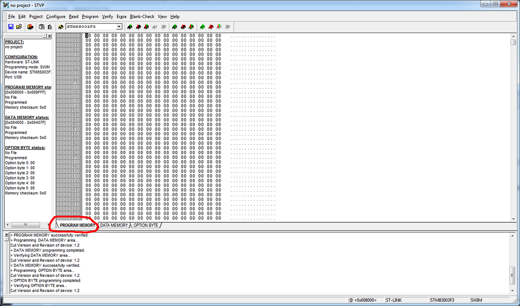This screenshot has height=306, width=520.
Task: Open the Configure menu
Action: click(x=56, y=17)
